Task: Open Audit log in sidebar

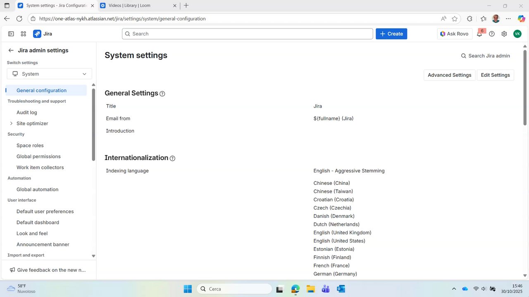Action: pos(27,112)
